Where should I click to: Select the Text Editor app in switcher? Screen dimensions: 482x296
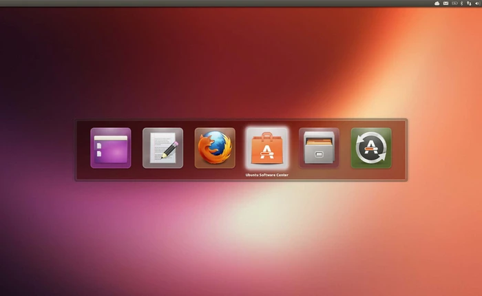[163, 148]
